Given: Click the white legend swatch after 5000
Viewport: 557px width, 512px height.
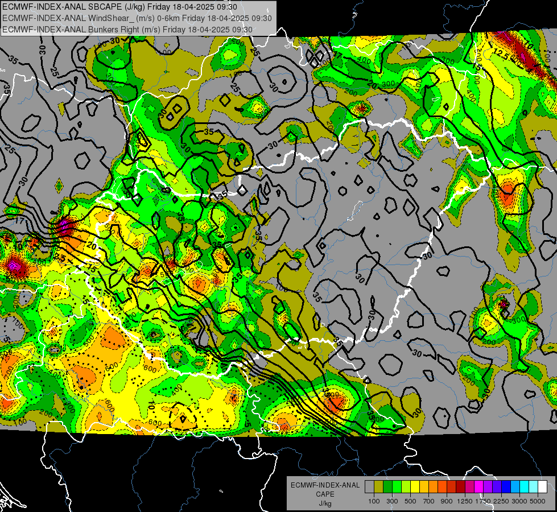Looking at the screenshot, I should pos(542,487).
